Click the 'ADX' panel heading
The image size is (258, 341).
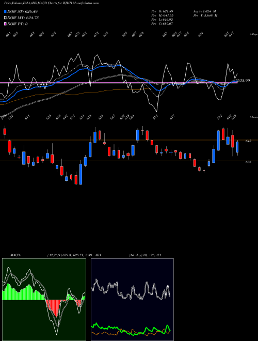98,255
